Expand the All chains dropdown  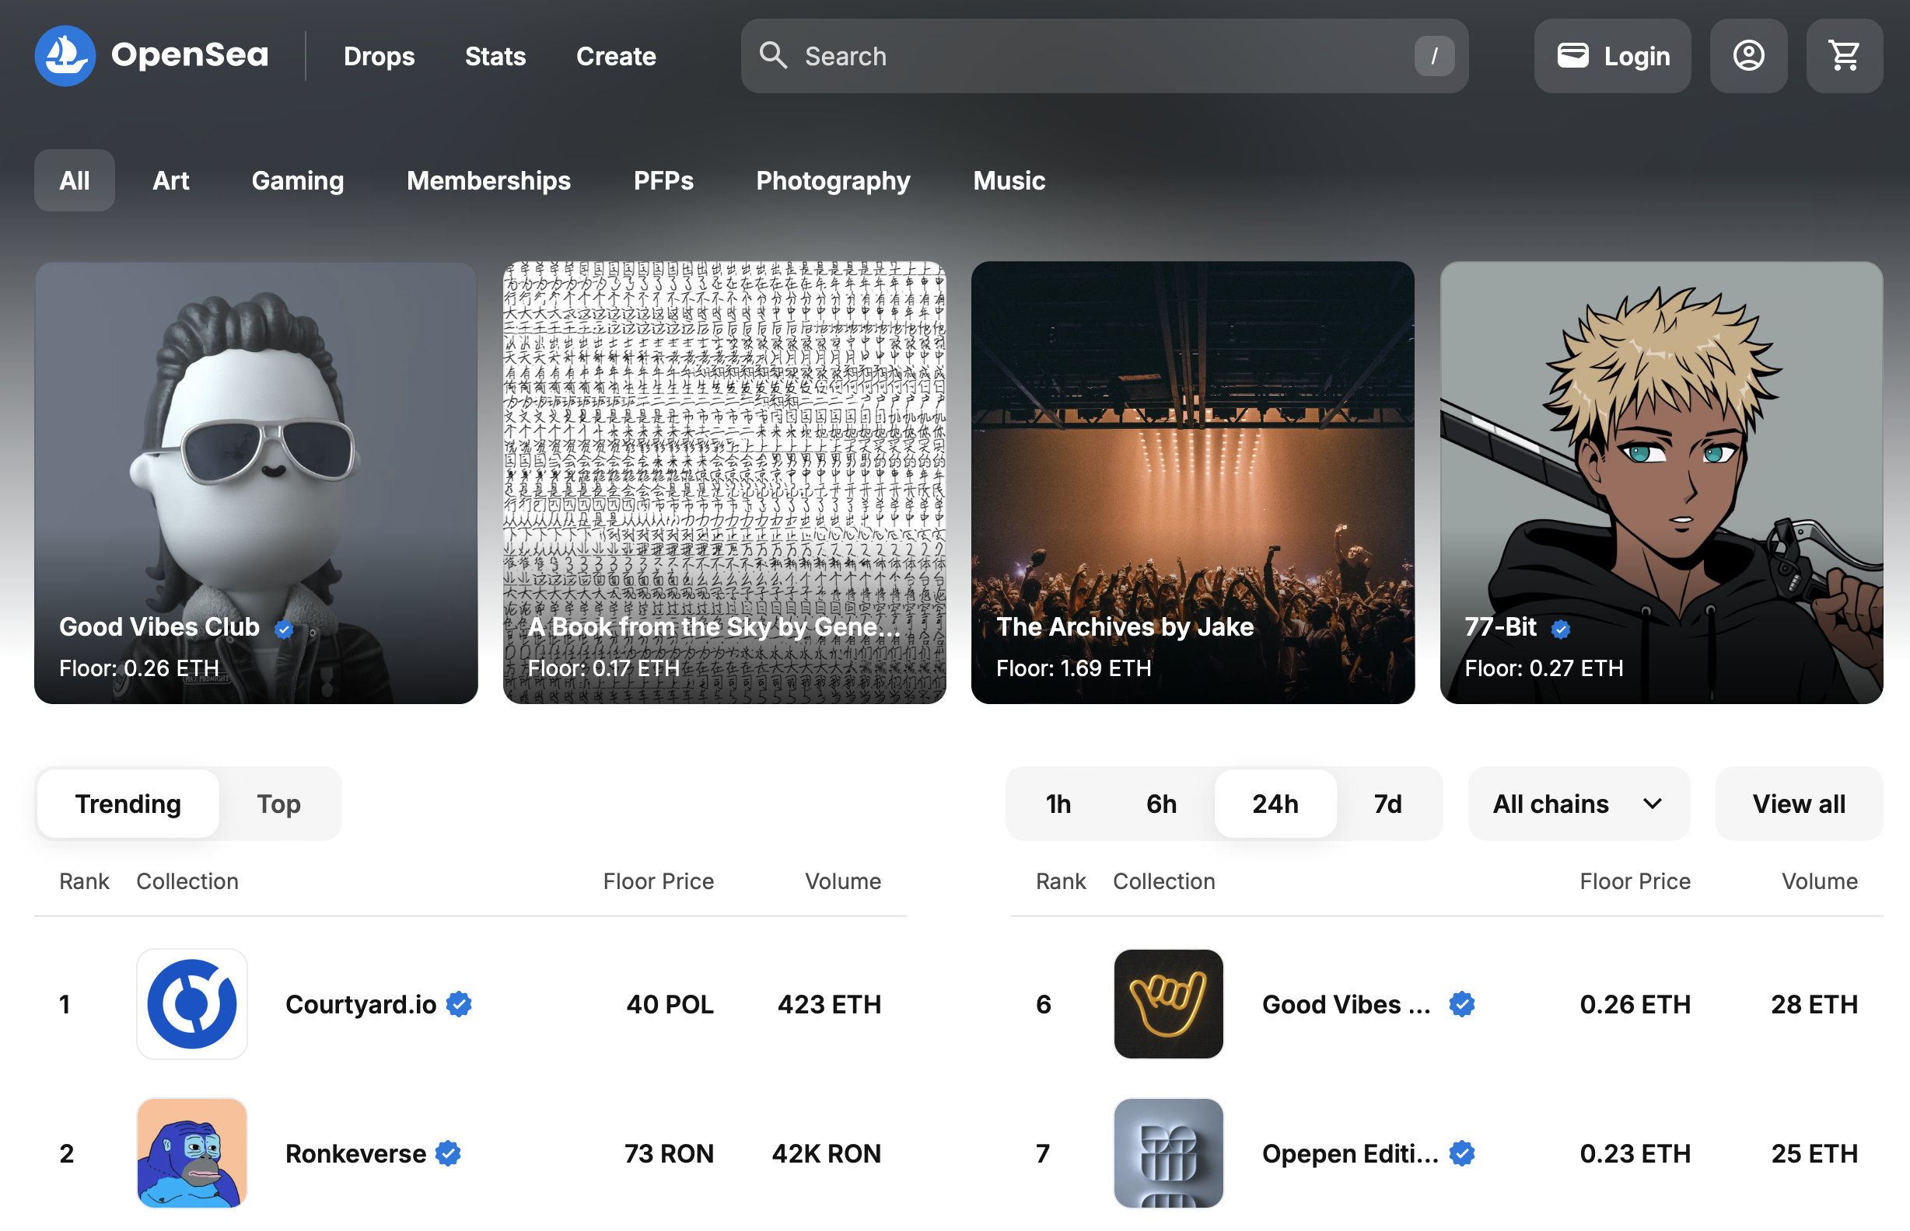click(1578, 804)
